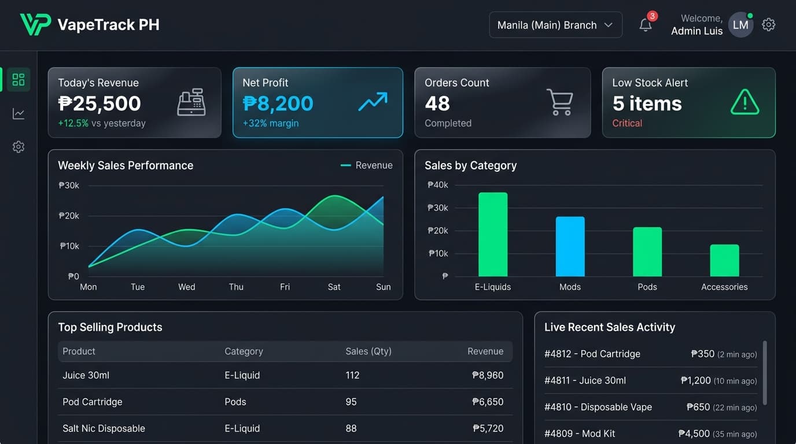Sort by the Revenue column header
This screenshot has height=444, width=796.
(485, 351)
